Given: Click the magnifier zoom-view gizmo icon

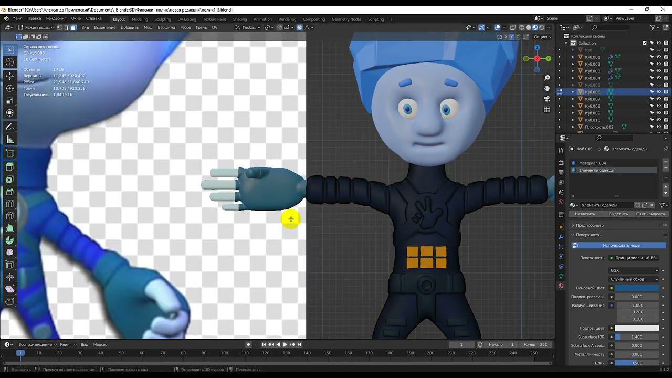Looking at the screenshot, I should click(547, 78).
